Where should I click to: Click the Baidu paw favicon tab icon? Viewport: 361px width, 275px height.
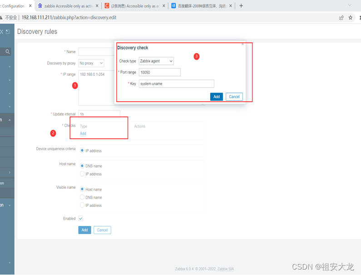coord(40,6)
